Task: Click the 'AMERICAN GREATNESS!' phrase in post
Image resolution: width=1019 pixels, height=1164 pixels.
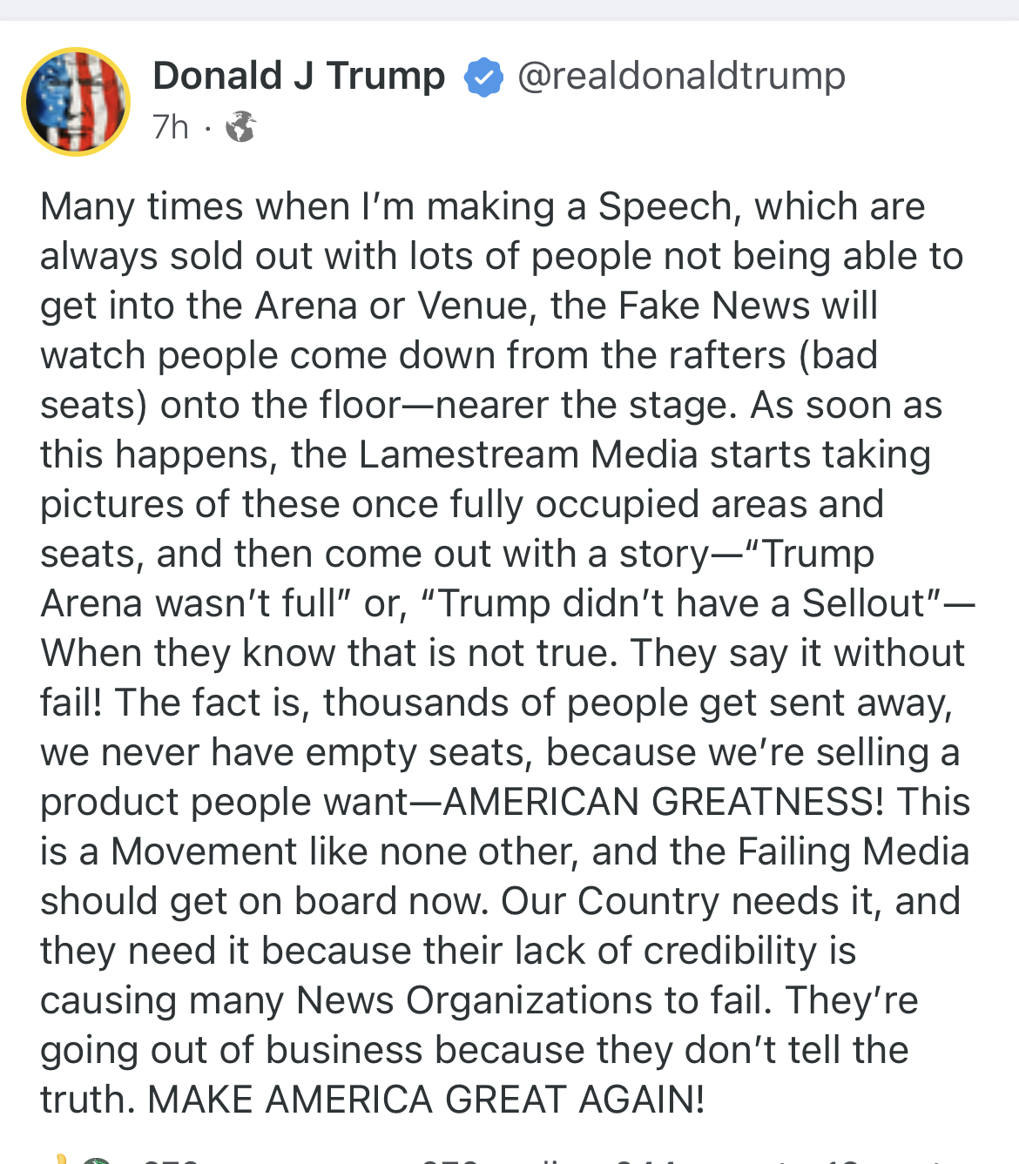Action: point(663,802)
